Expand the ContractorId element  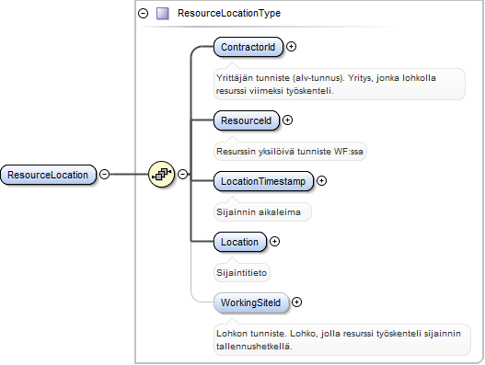[291, 47]
